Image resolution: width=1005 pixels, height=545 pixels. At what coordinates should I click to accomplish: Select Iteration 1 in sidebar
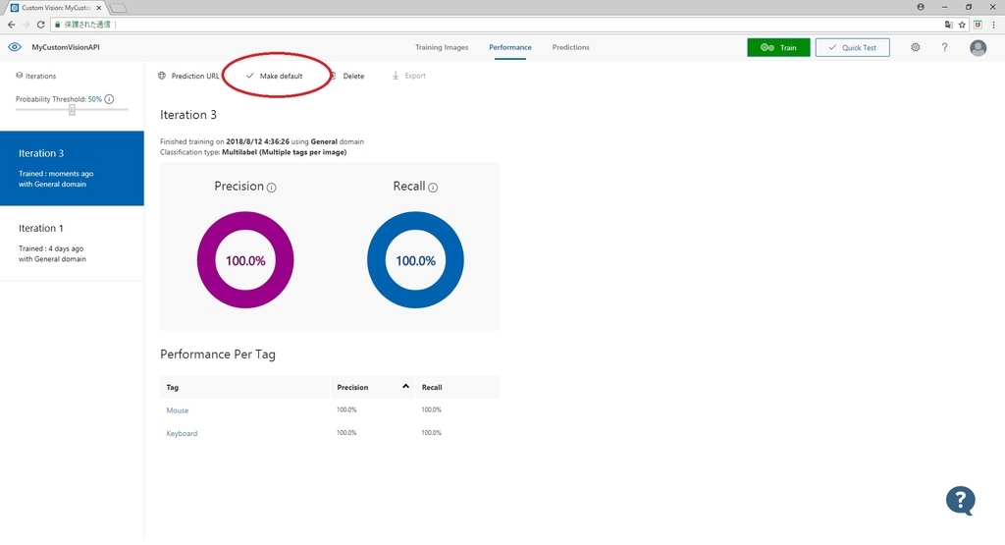click(x=72, y=243)
